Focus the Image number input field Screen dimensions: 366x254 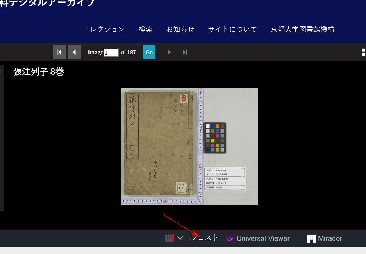tap(111, 53)
